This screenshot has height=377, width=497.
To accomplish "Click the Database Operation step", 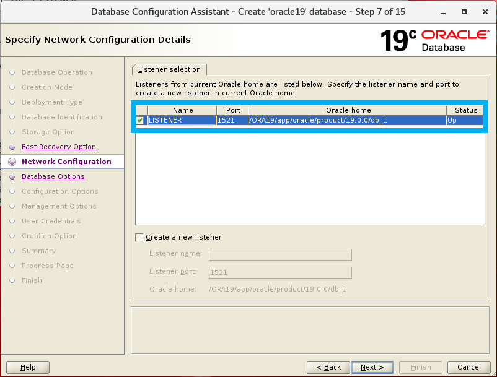I will pos(57,72).
